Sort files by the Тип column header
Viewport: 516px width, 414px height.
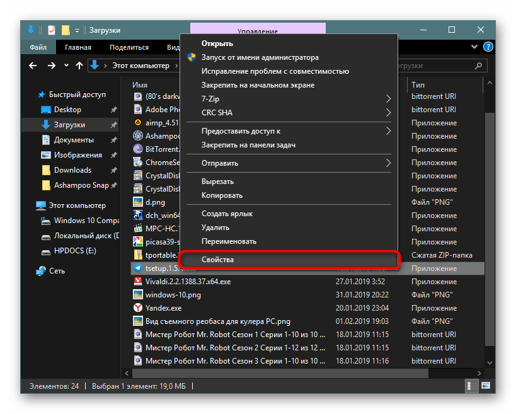[418, 84]
